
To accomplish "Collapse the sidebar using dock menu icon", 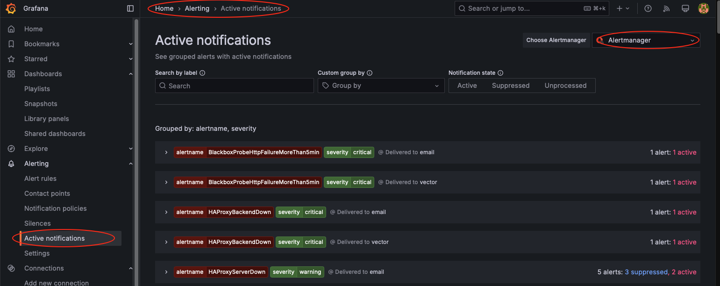I will coord(130,8).
